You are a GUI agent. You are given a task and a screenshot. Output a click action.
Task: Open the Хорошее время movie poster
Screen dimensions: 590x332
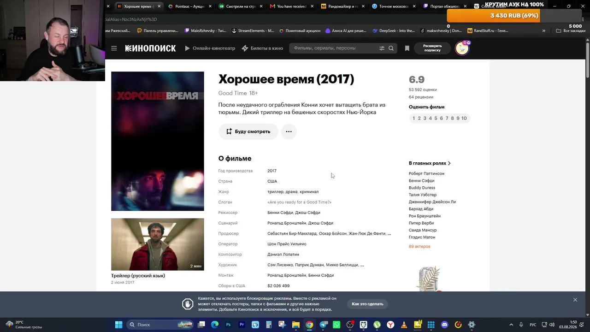[x=158, y=141]
